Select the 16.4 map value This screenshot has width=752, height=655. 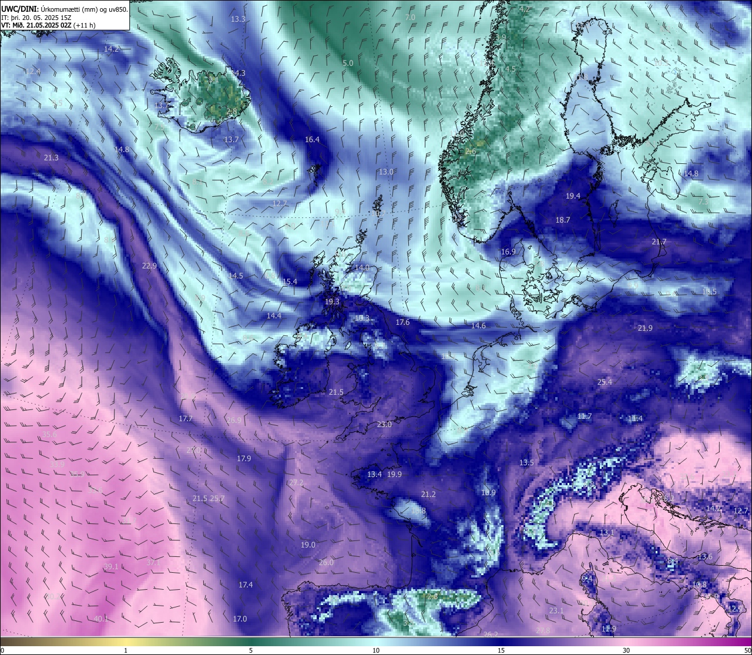pos(312,140)
